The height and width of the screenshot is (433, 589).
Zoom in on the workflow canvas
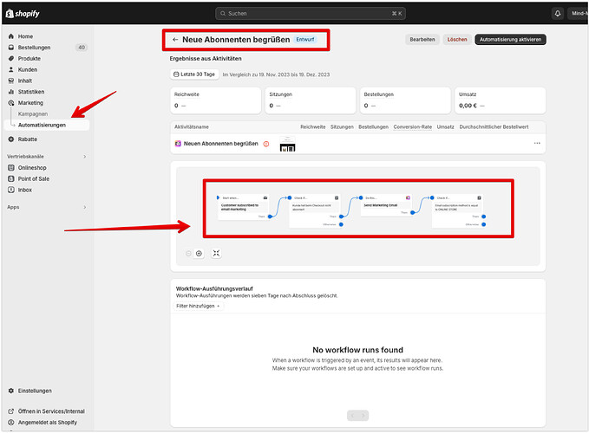coord(200,254)
